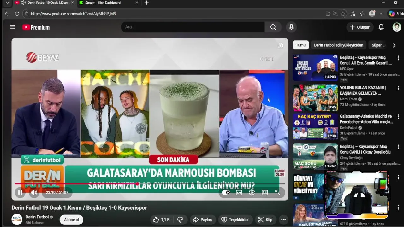This screenshot has width=404, height=227.
Task: Open new browser tab
Action: [146, 3]
